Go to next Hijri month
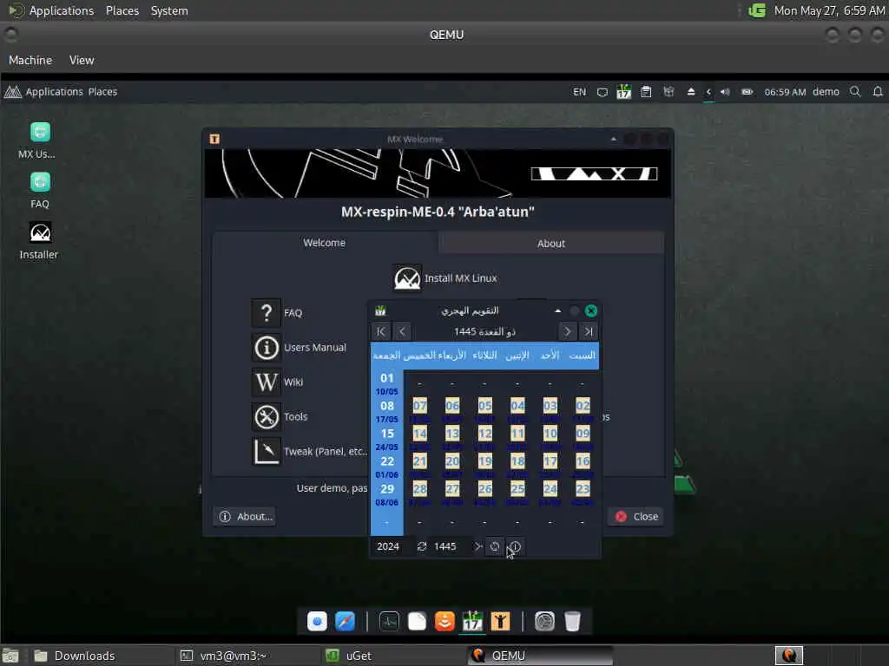This screenshot has width=889, height=666. (x=567, y=332)
